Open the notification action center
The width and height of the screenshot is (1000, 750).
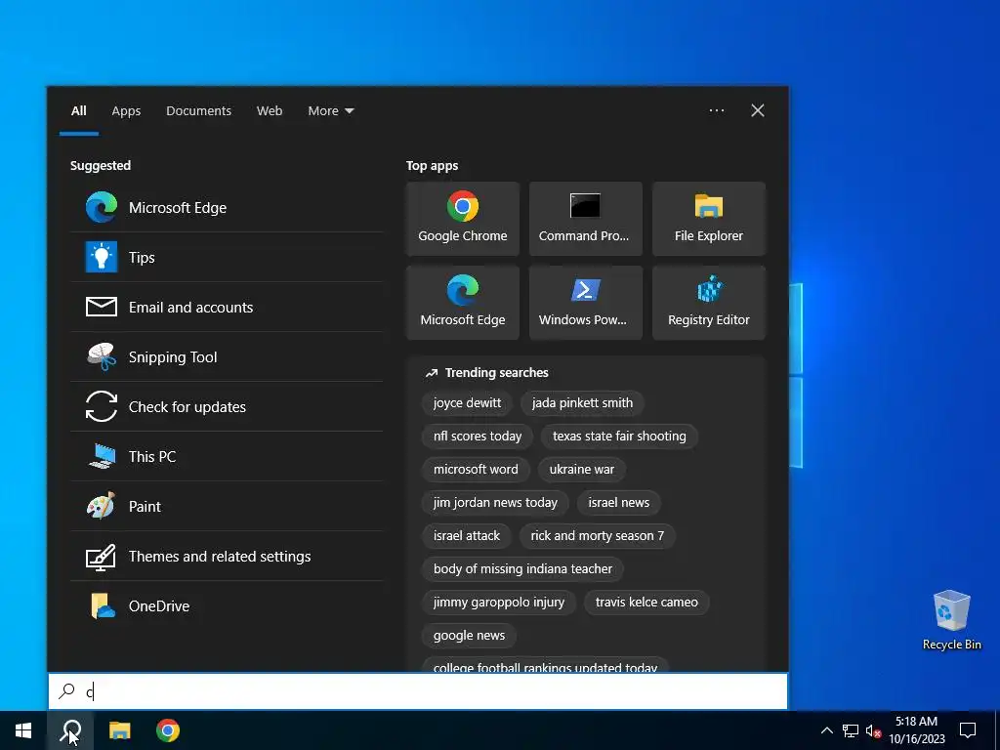point(968,730)
